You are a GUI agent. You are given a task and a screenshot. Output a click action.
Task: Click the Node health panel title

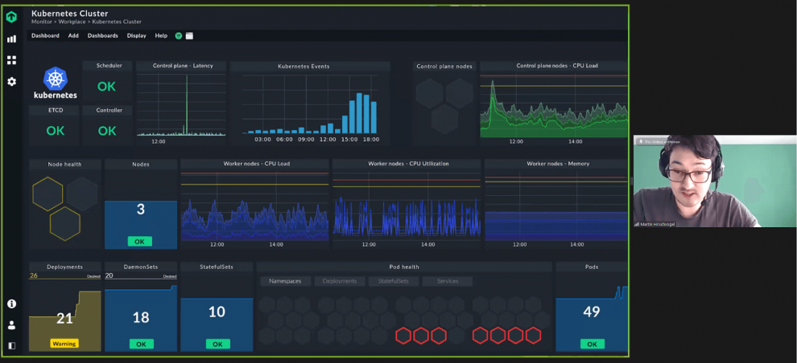(64, 165)
